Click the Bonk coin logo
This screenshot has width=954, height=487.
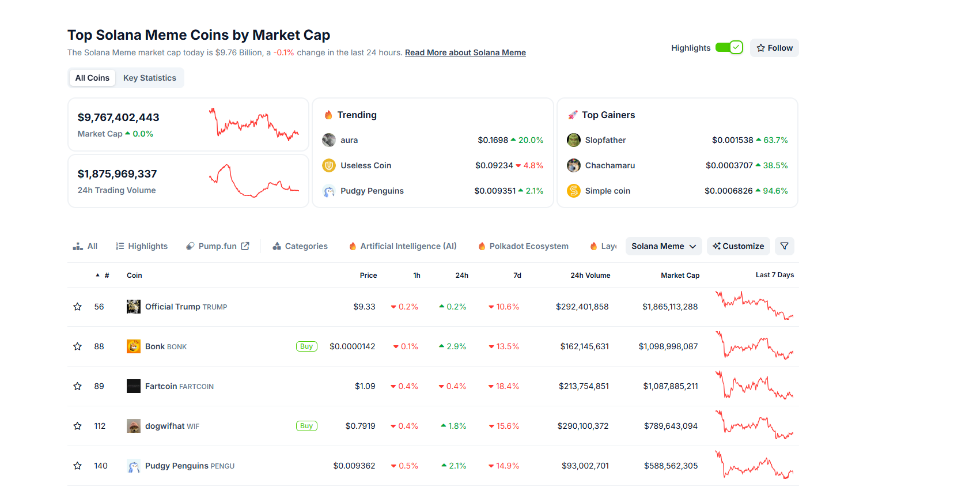(134, 346)
